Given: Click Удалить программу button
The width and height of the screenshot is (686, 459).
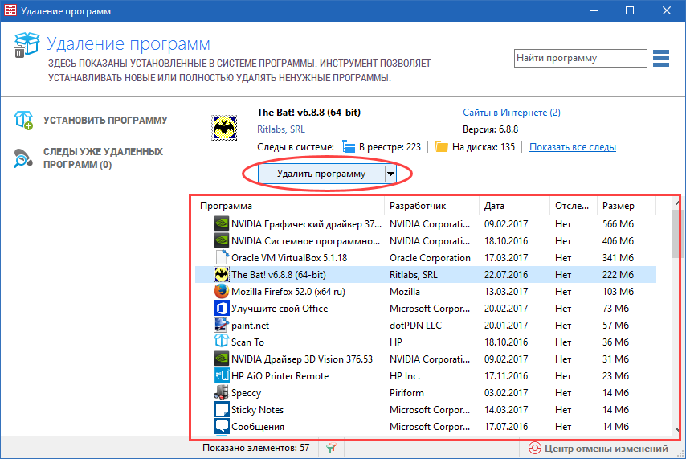Looking at the screenshot, I should (x=321, y=174).
